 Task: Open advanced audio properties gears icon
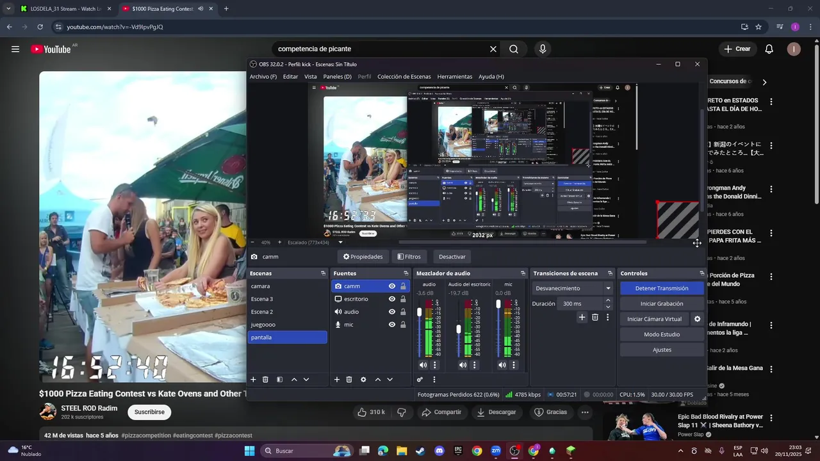tap(420, 380)
